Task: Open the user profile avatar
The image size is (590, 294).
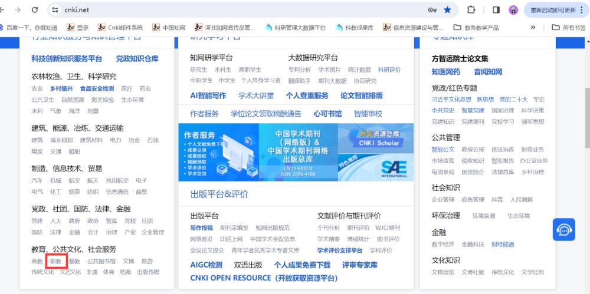Action: click(x=513, y=10)
